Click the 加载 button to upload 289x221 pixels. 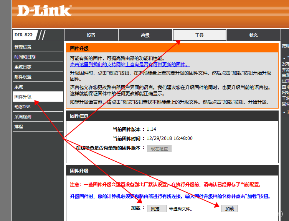[x=230, y=209]
